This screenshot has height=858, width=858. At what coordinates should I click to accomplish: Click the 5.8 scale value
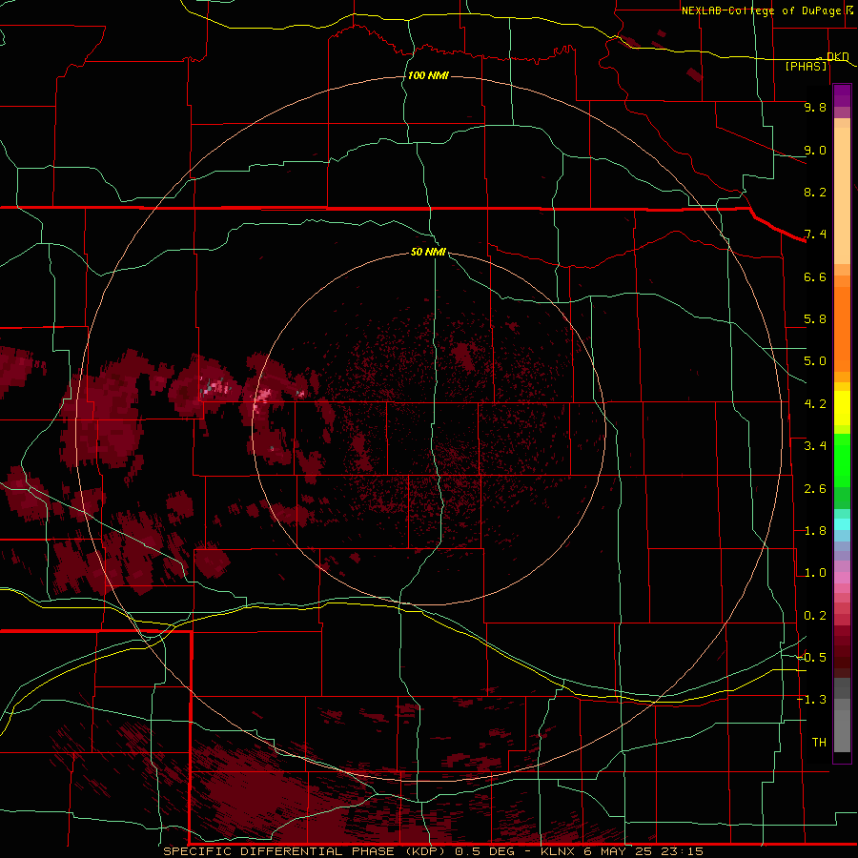815,319
